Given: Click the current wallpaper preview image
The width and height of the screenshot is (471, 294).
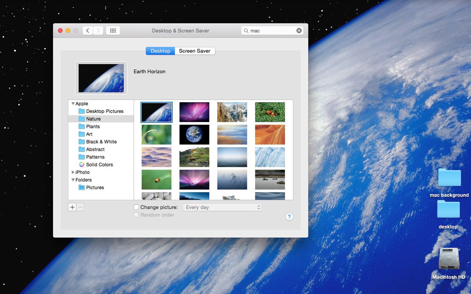Looking at the screenshot, I should click(101, 78).
